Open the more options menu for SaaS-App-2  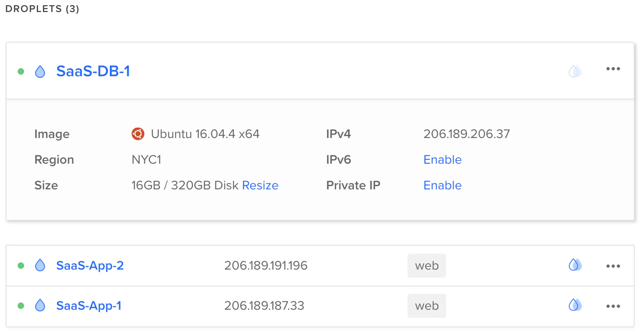pos(613,266)
